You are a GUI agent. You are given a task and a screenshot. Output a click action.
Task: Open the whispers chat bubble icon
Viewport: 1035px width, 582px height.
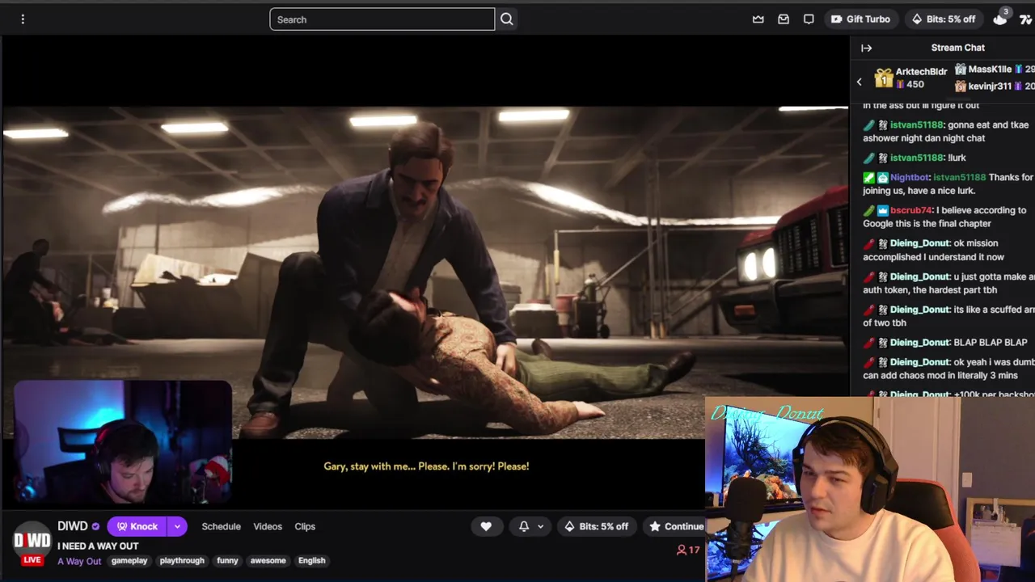pyautogui.click(x=809, y=19)
